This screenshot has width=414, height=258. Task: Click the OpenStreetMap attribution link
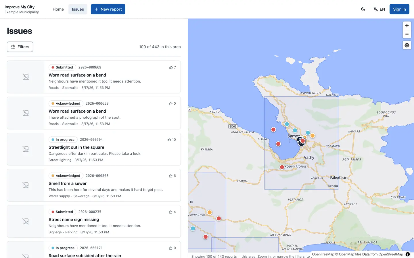pos(391,254)
